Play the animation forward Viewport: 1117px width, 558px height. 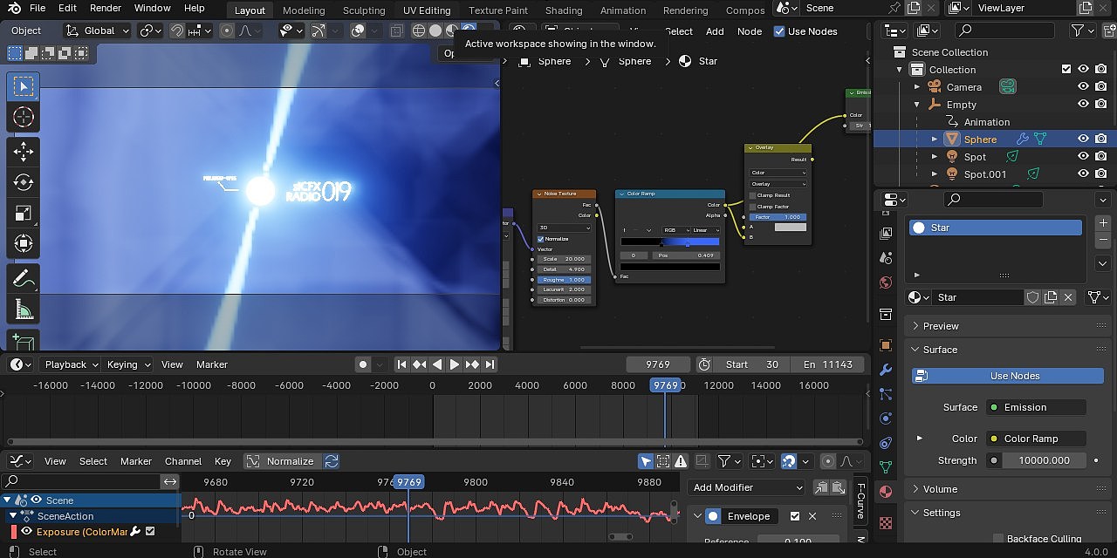tap(454, 364)
